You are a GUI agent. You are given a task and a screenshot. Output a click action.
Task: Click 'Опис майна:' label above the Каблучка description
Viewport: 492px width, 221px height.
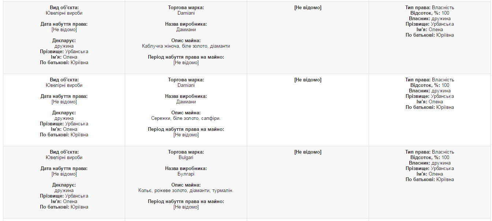tap(186, 41)
